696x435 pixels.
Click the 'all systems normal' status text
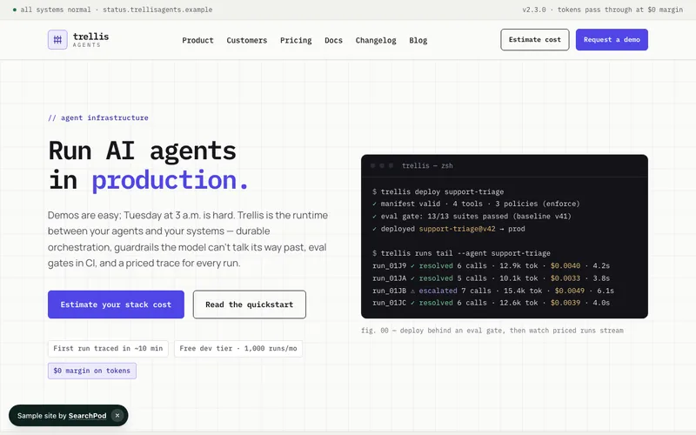point(56,10)
